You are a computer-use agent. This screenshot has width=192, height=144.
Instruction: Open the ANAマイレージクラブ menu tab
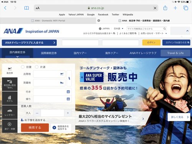143,53
